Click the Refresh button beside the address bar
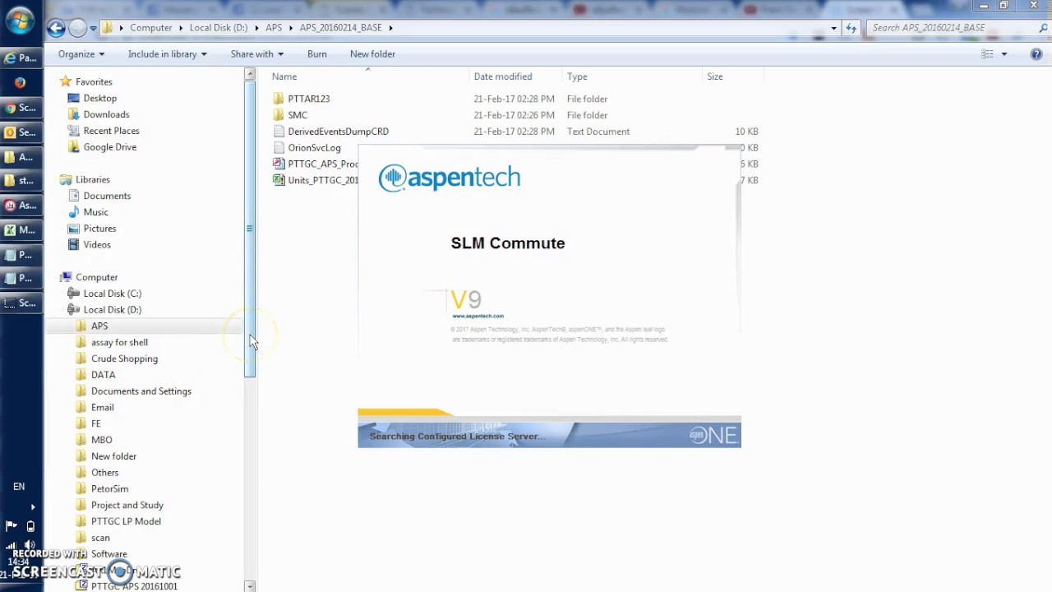 click(x=851, y=28)
